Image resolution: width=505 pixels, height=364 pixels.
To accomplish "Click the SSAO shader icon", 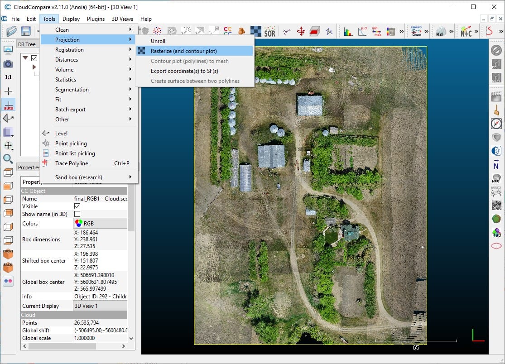I will 496,77.
